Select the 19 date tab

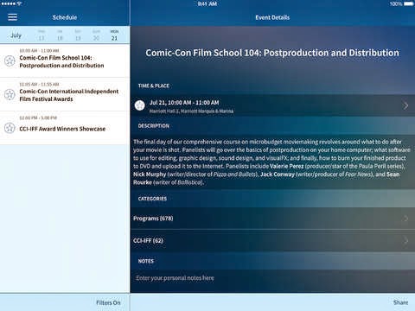tap(78, 35)
